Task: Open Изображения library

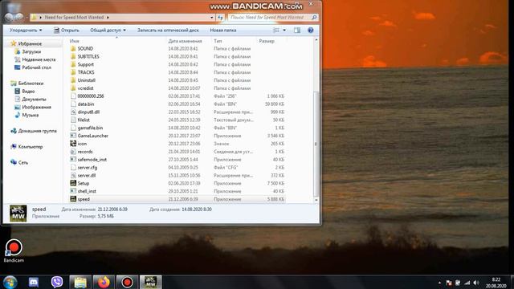Action: [x=36, y=107]
